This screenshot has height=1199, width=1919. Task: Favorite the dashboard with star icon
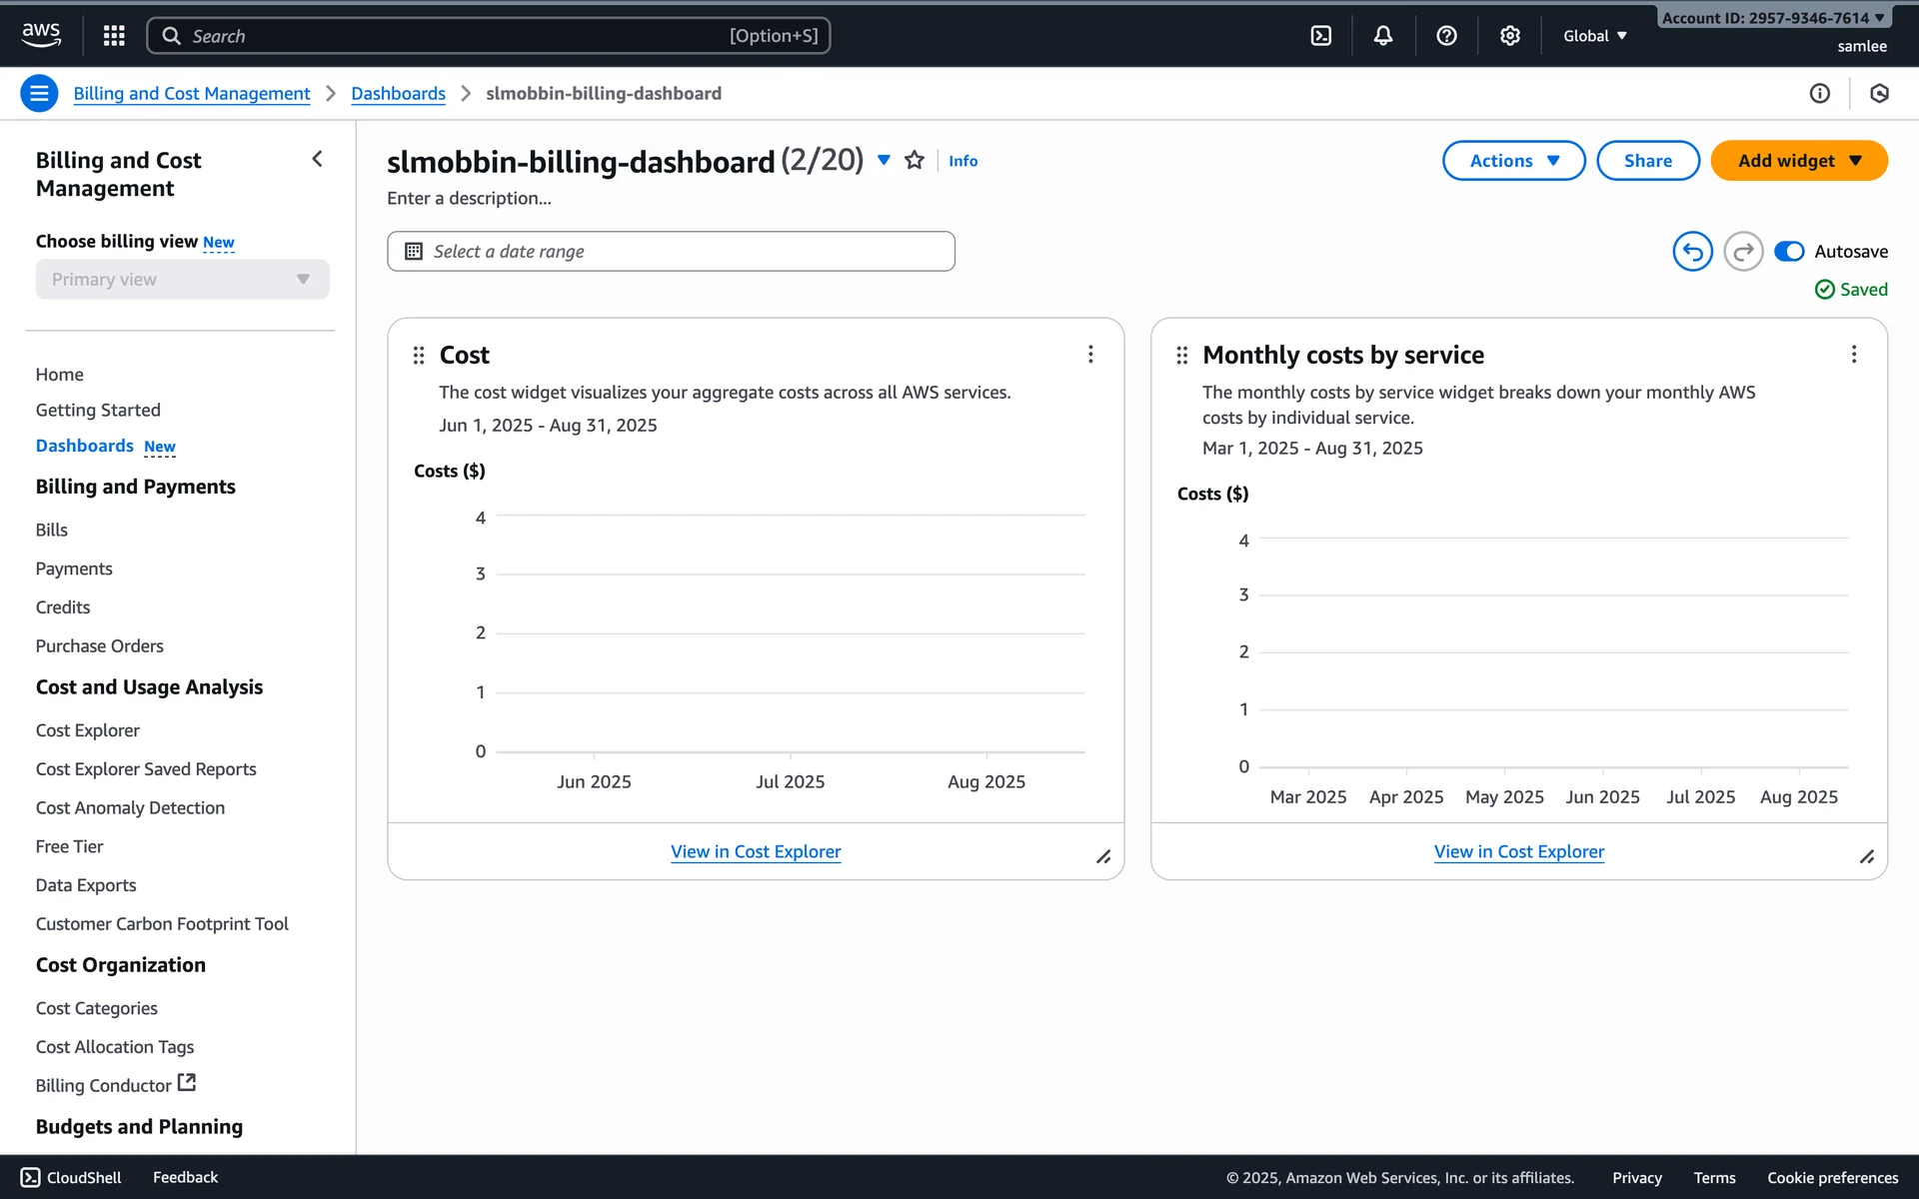pyautogui.click(x=914, y=161)
